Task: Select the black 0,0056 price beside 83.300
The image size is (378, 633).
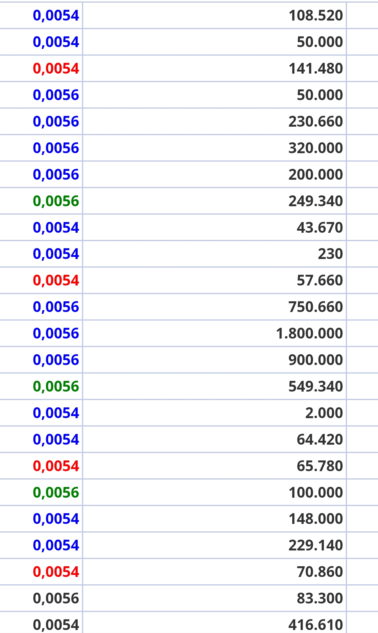Action: [56, 598]
